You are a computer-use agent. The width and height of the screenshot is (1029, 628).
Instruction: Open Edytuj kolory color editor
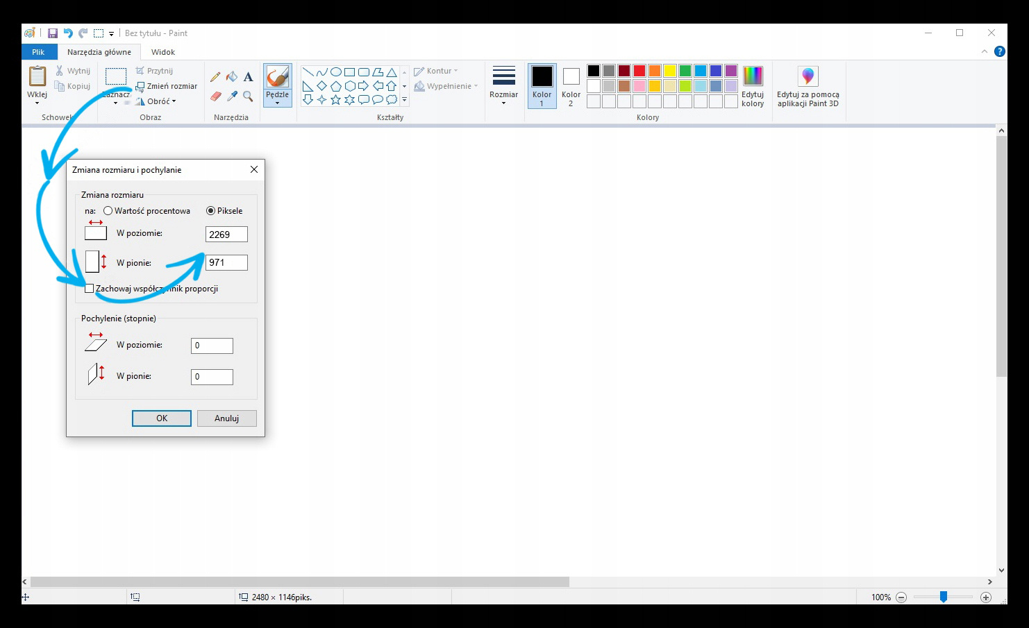pyautogui.click(x=752, y=87)
